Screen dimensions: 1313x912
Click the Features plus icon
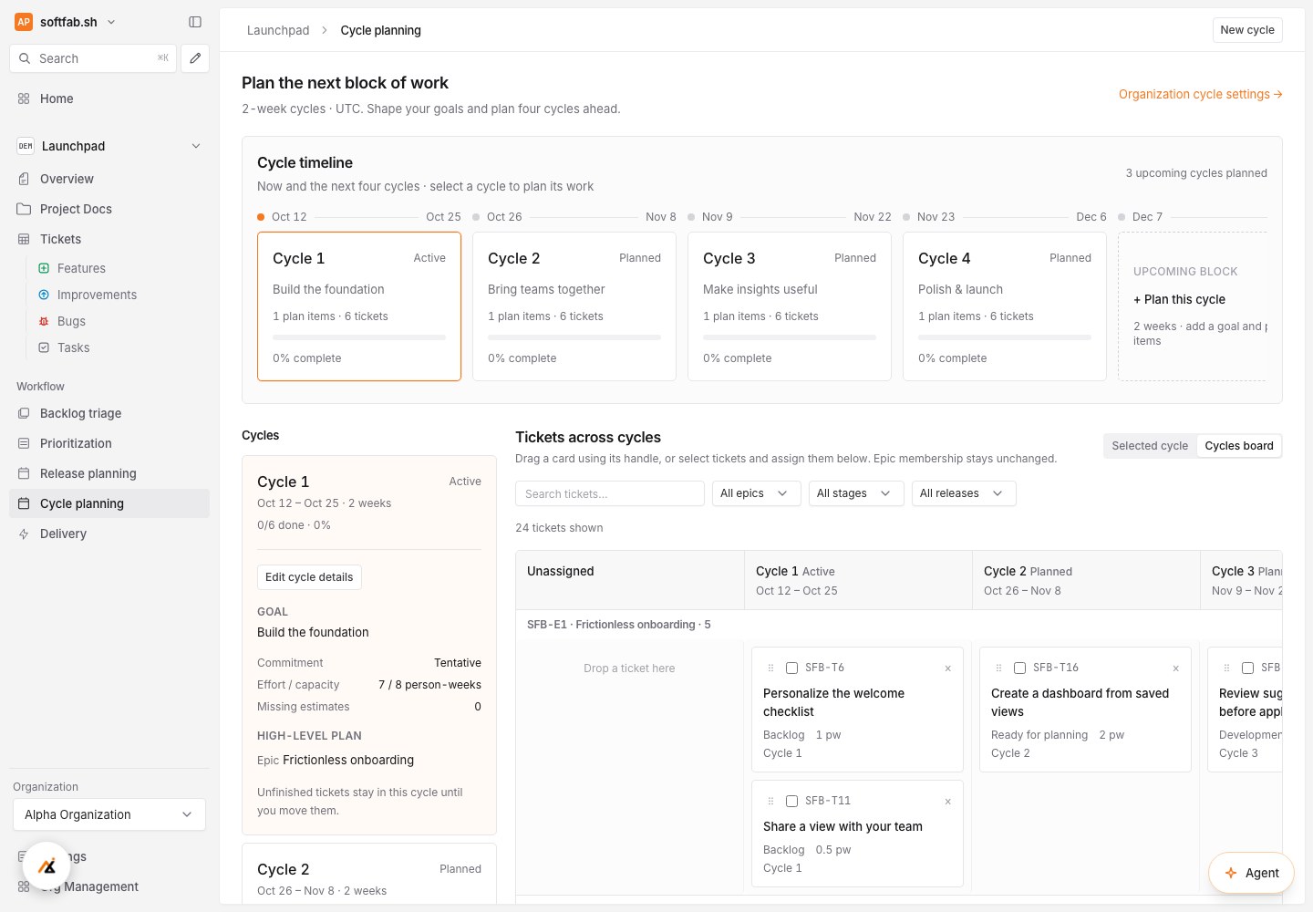coord(44,268)
